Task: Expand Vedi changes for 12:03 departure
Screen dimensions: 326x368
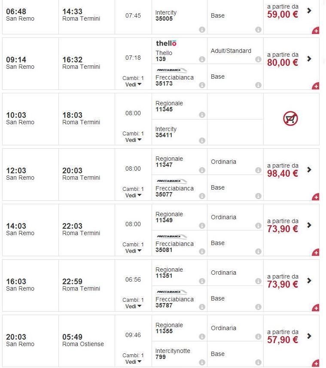Action: [x=133, y=195]
